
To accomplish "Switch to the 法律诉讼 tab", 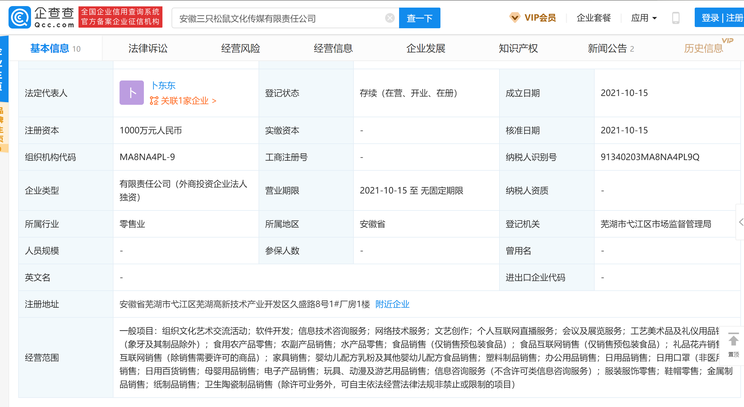I will tap(148, 48).
